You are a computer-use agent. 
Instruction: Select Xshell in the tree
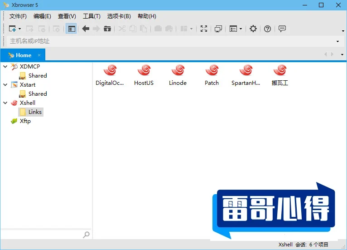pyautogui.click(x=28, y=103)
